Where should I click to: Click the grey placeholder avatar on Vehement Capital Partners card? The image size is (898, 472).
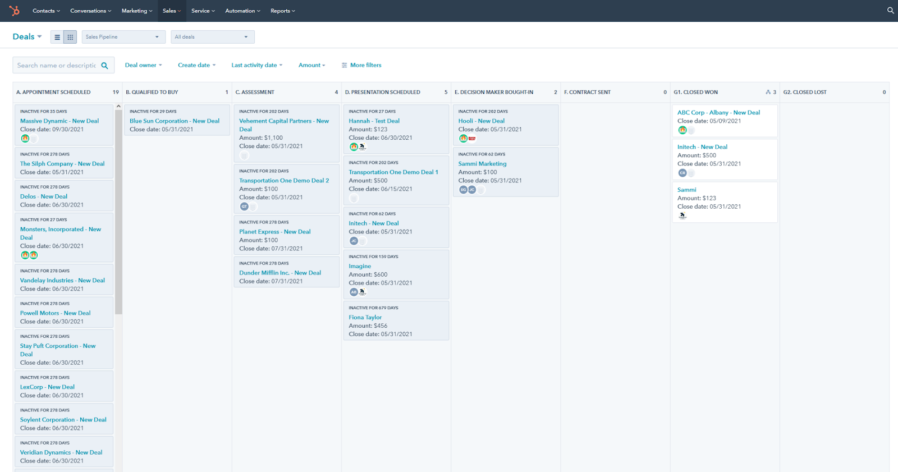(244, 155)
